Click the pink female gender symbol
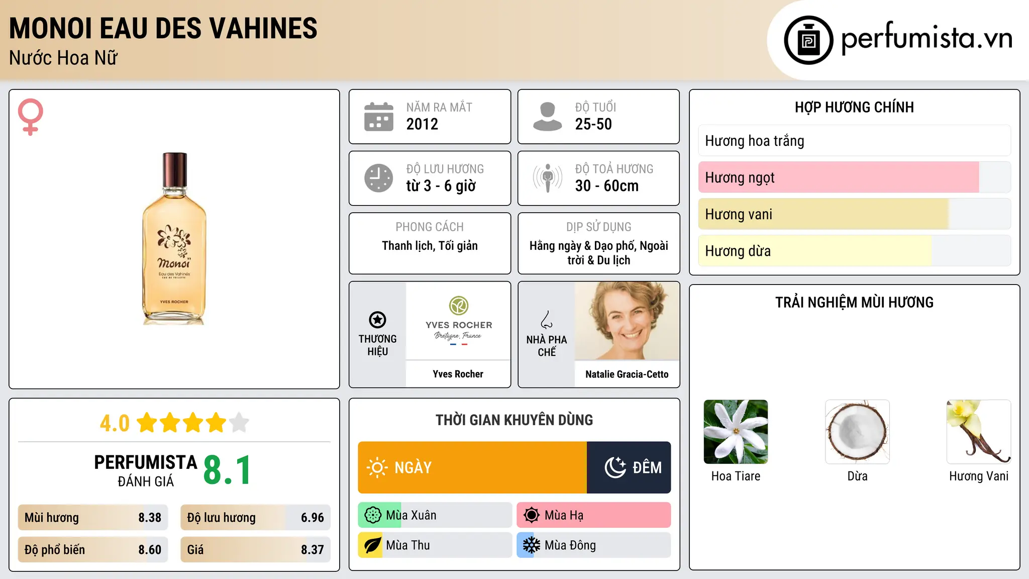This screenshot has width=1029, height=579. (x=31, y=117)
